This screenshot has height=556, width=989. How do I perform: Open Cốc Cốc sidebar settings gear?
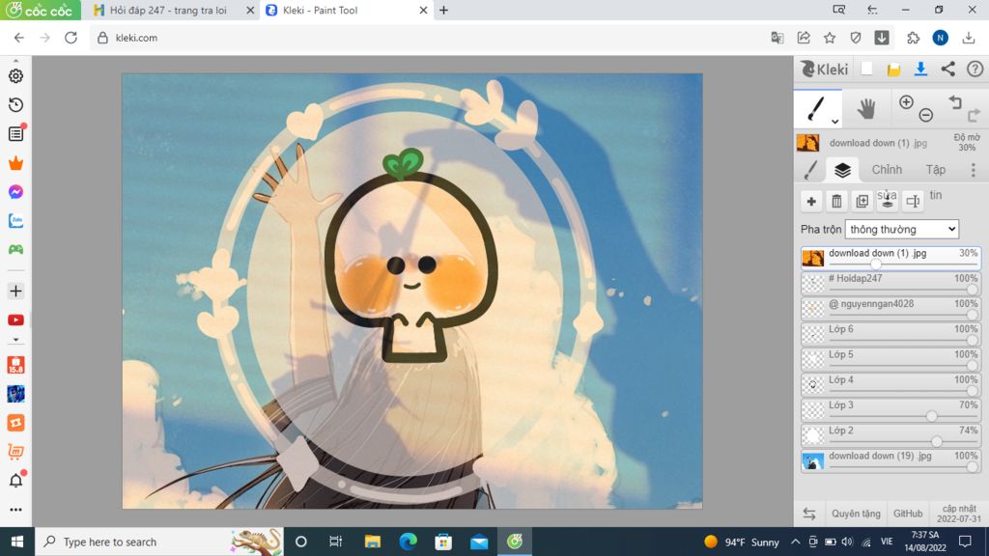(x=15, y=75)
